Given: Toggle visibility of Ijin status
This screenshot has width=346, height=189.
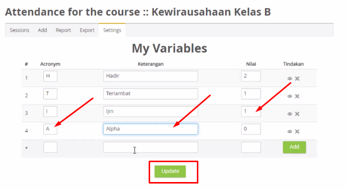Looking at the screenshot, I should pyautogui.click(x=290, y=114).
